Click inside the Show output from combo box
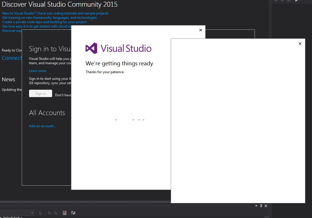312x218 pixels. (16, 213)
